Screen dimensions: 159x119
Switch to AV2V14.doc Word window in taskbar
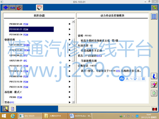(80, 116)
